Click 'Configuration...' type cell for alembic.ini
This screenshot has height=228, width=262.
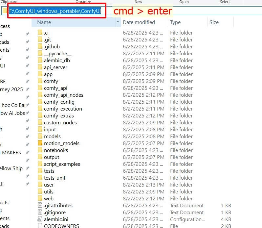[x=187, y=219]
